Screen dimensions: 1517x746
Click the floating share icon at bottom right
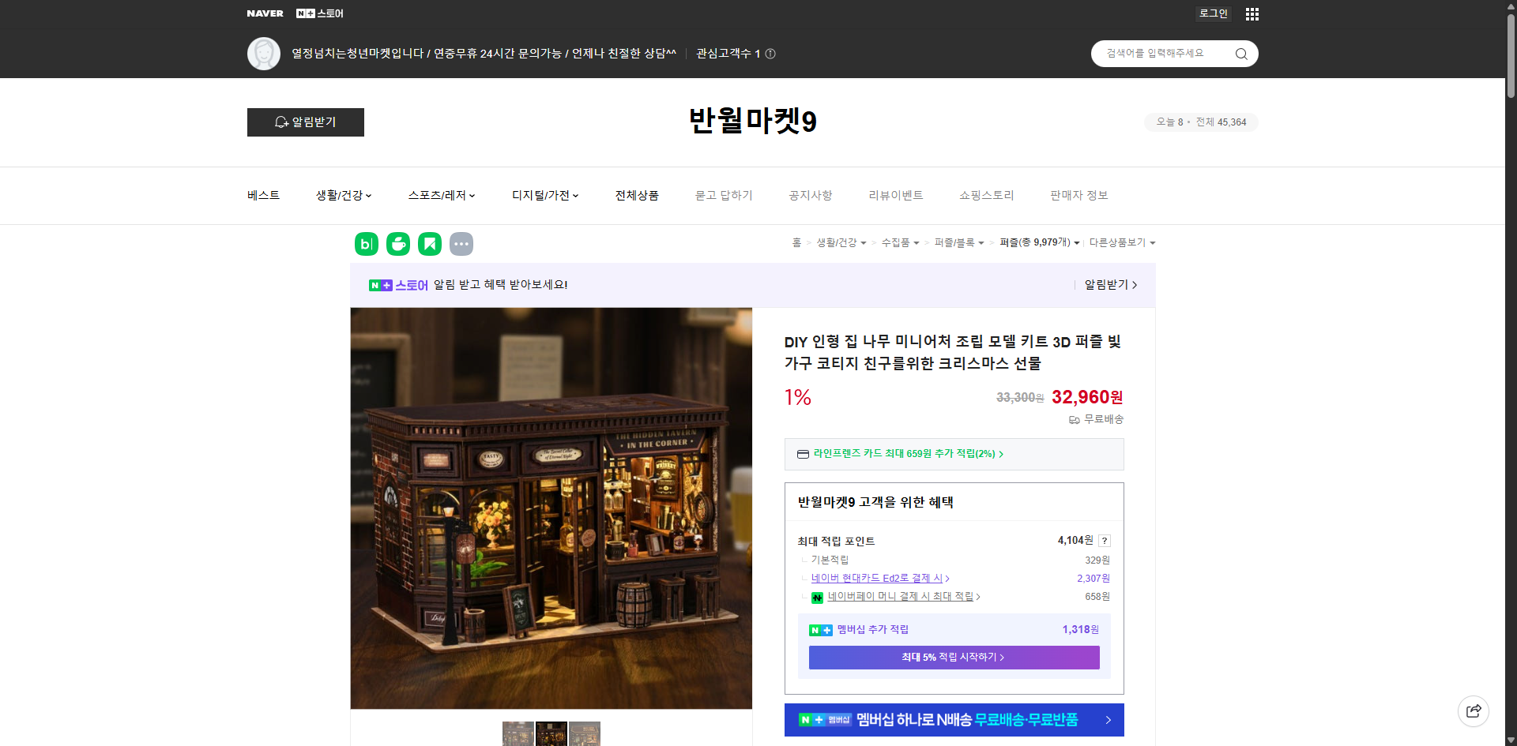(1474, 710)
